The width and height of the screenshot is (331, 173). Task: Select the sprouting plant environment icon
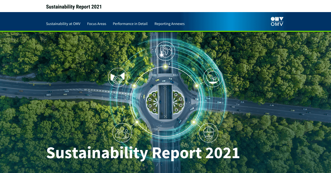212,78
